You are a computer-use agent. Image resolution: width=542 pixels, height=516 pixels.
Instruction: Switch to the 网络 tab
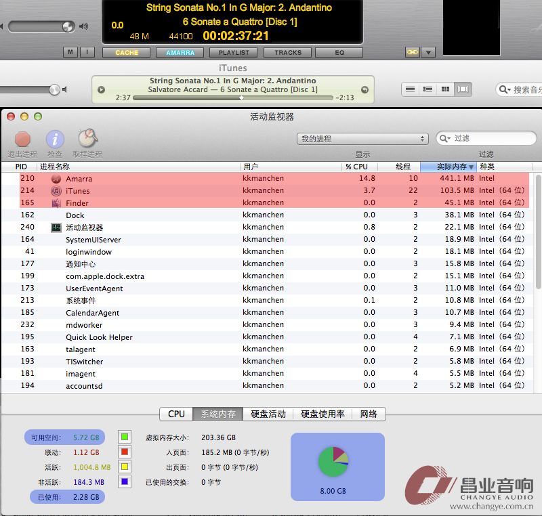[x=369, y=414]
